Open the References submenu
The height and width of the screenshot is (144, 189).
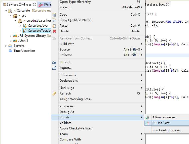(98, 75)
